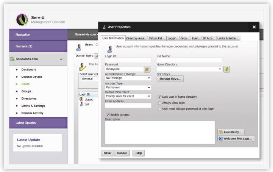
Task: Click the Password field
Action: click(x=124, y=69)
